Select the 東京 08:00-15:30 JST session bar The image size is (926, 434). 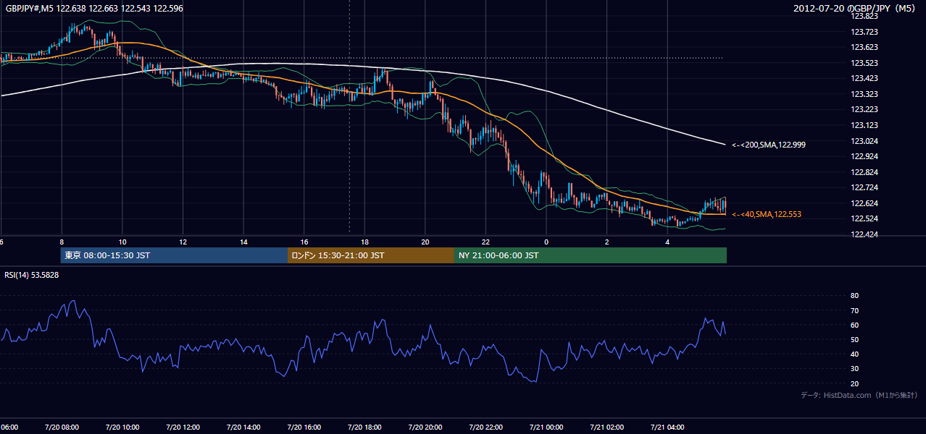coord(174,255)
